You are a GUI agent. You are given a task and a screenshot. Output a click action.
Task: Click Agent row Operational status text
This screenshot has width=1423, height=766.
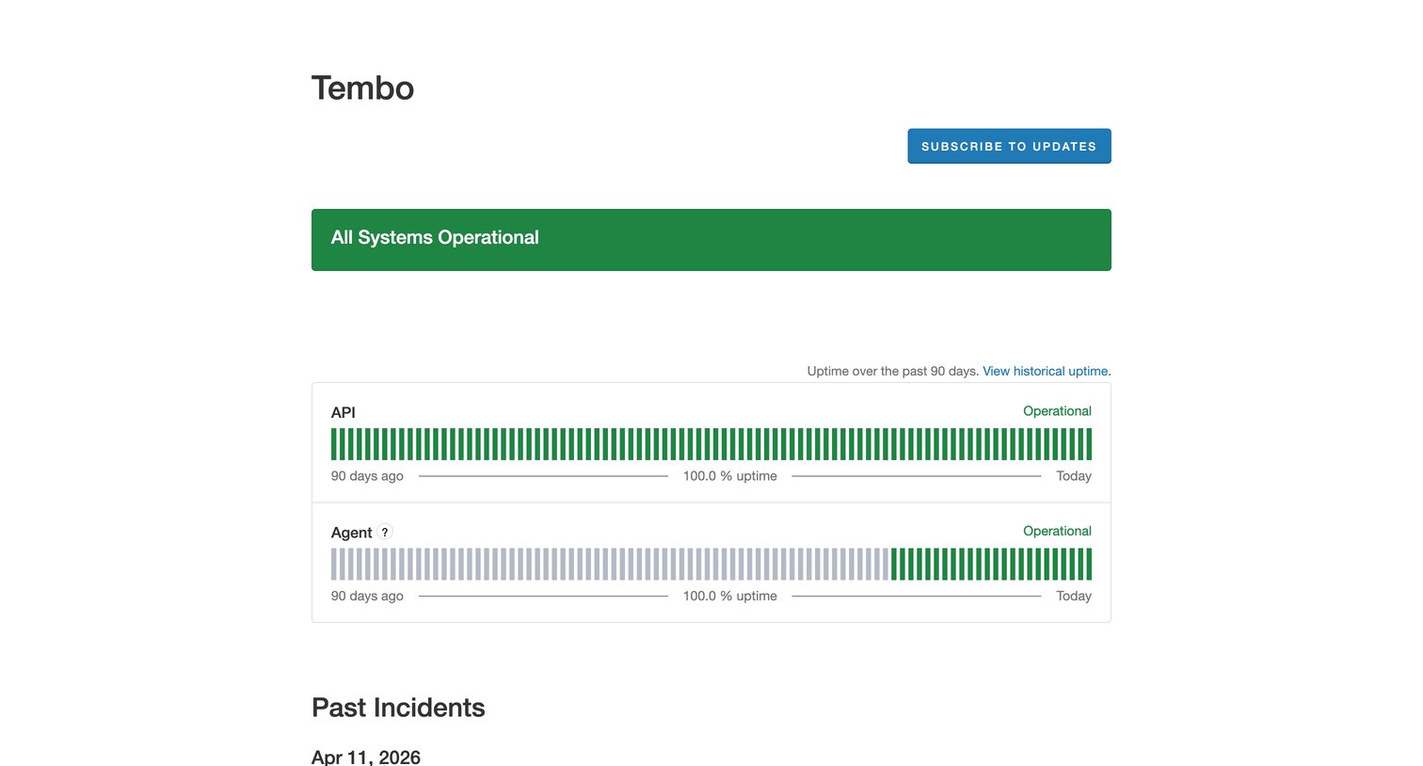tap(1057, 531)
